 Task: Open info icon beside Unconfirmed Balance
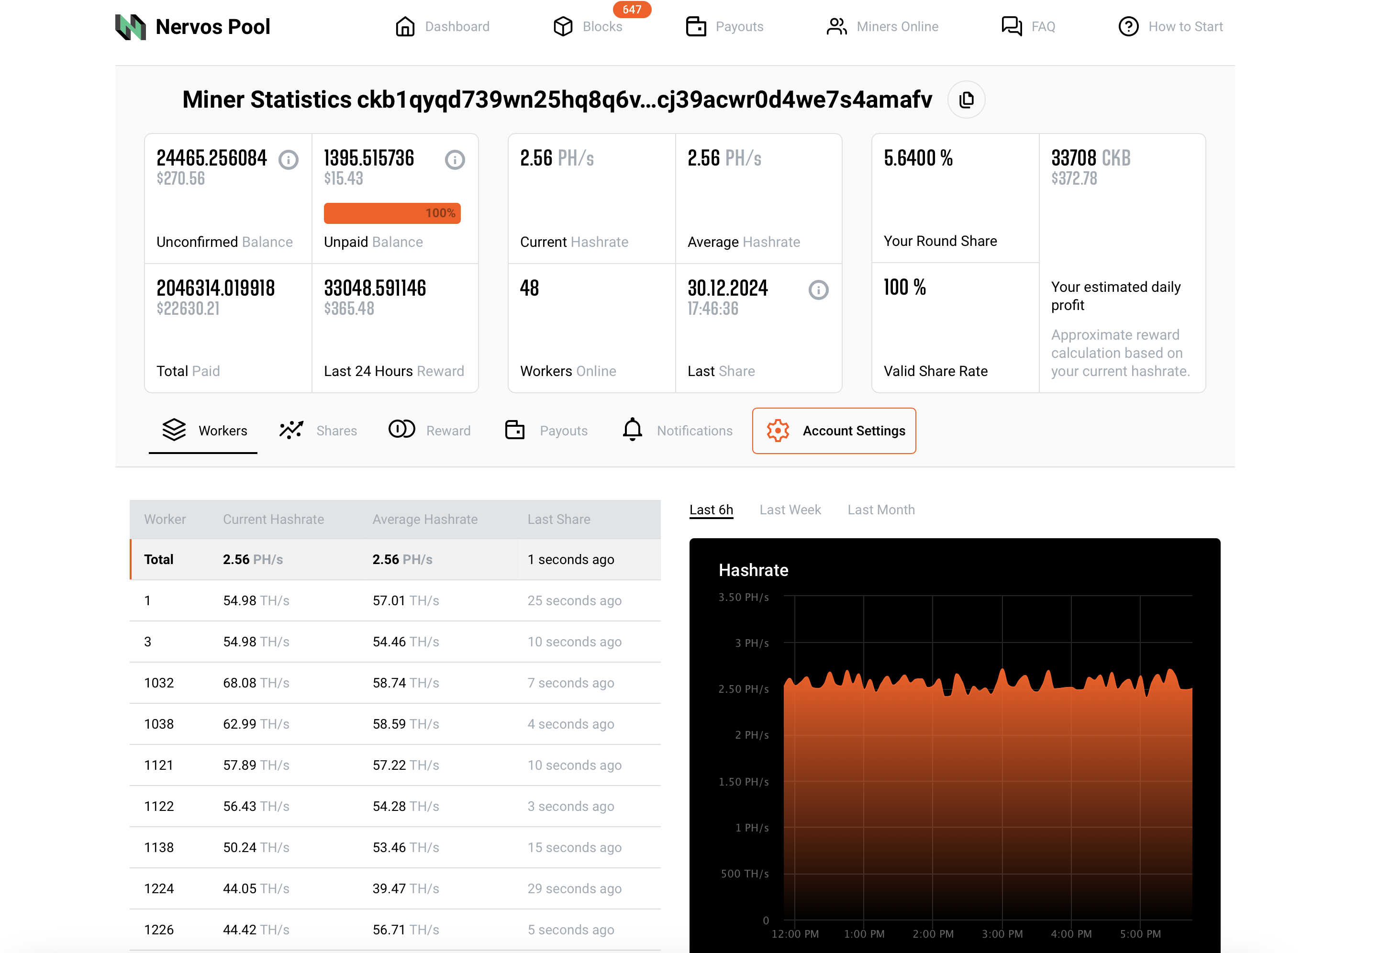click(x=289, y=160)
